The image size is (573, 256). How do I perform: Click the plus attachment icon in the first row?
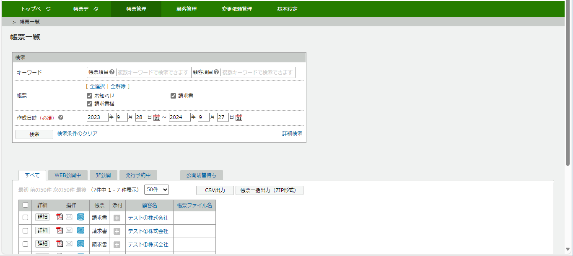[x=117, y=217]
